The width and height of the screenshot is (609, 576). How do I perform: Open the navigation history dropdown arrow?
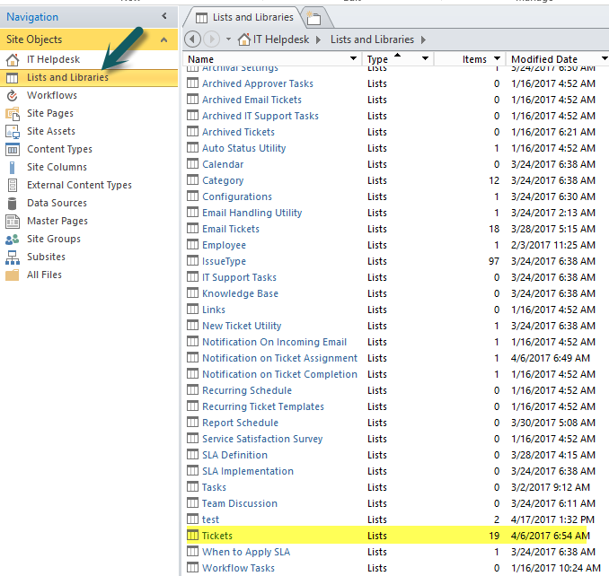click(228, 39)
